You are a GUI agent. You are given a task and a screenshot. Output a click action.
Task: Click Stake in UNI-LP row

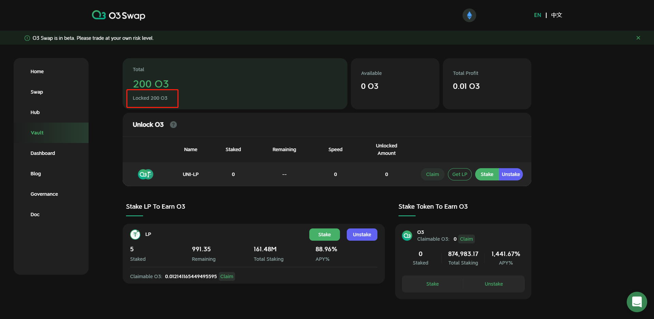click(x=487, y=174)
